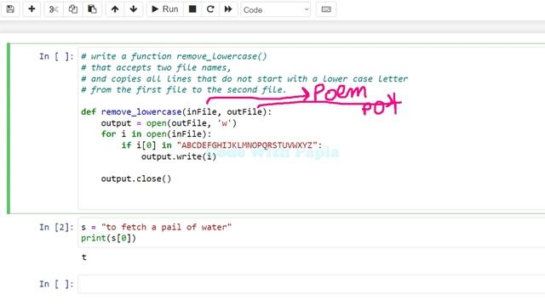Click the for i in open(inFile) line
The image size is (545, 306).
click(156, 134)
